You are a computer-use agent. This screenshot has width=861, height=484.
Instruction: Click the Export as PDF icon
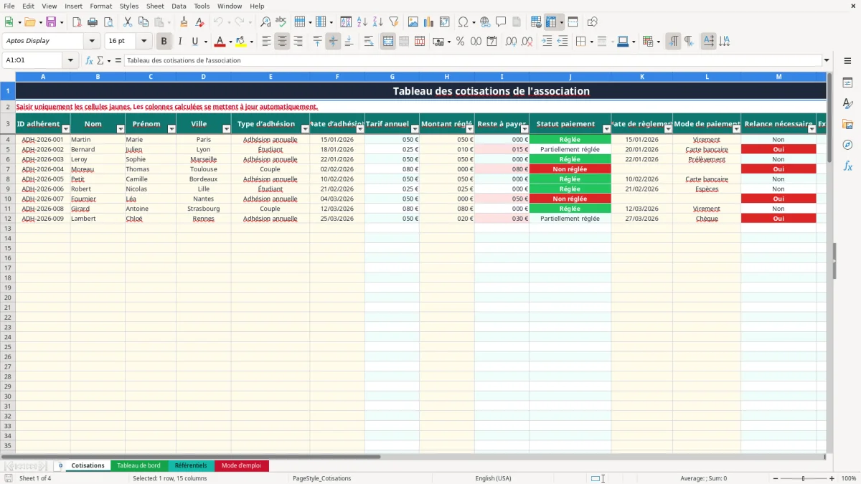pyautogui.click(x=77, y=22)
